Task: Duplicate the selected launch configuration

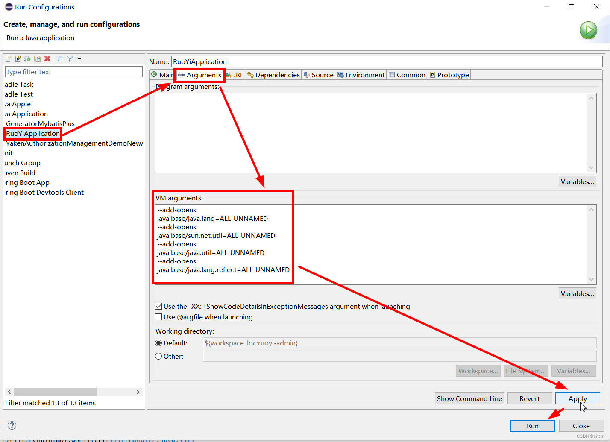Action: (37, 59)
